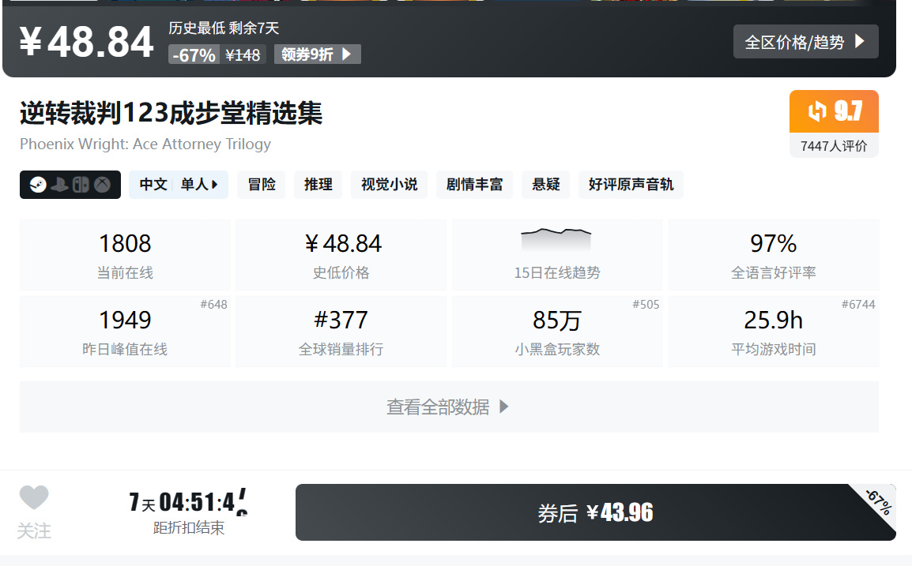The width and height of the screenshot is (912, 566).
Task: Select the 冒险 tag
Action: point(261,185)
